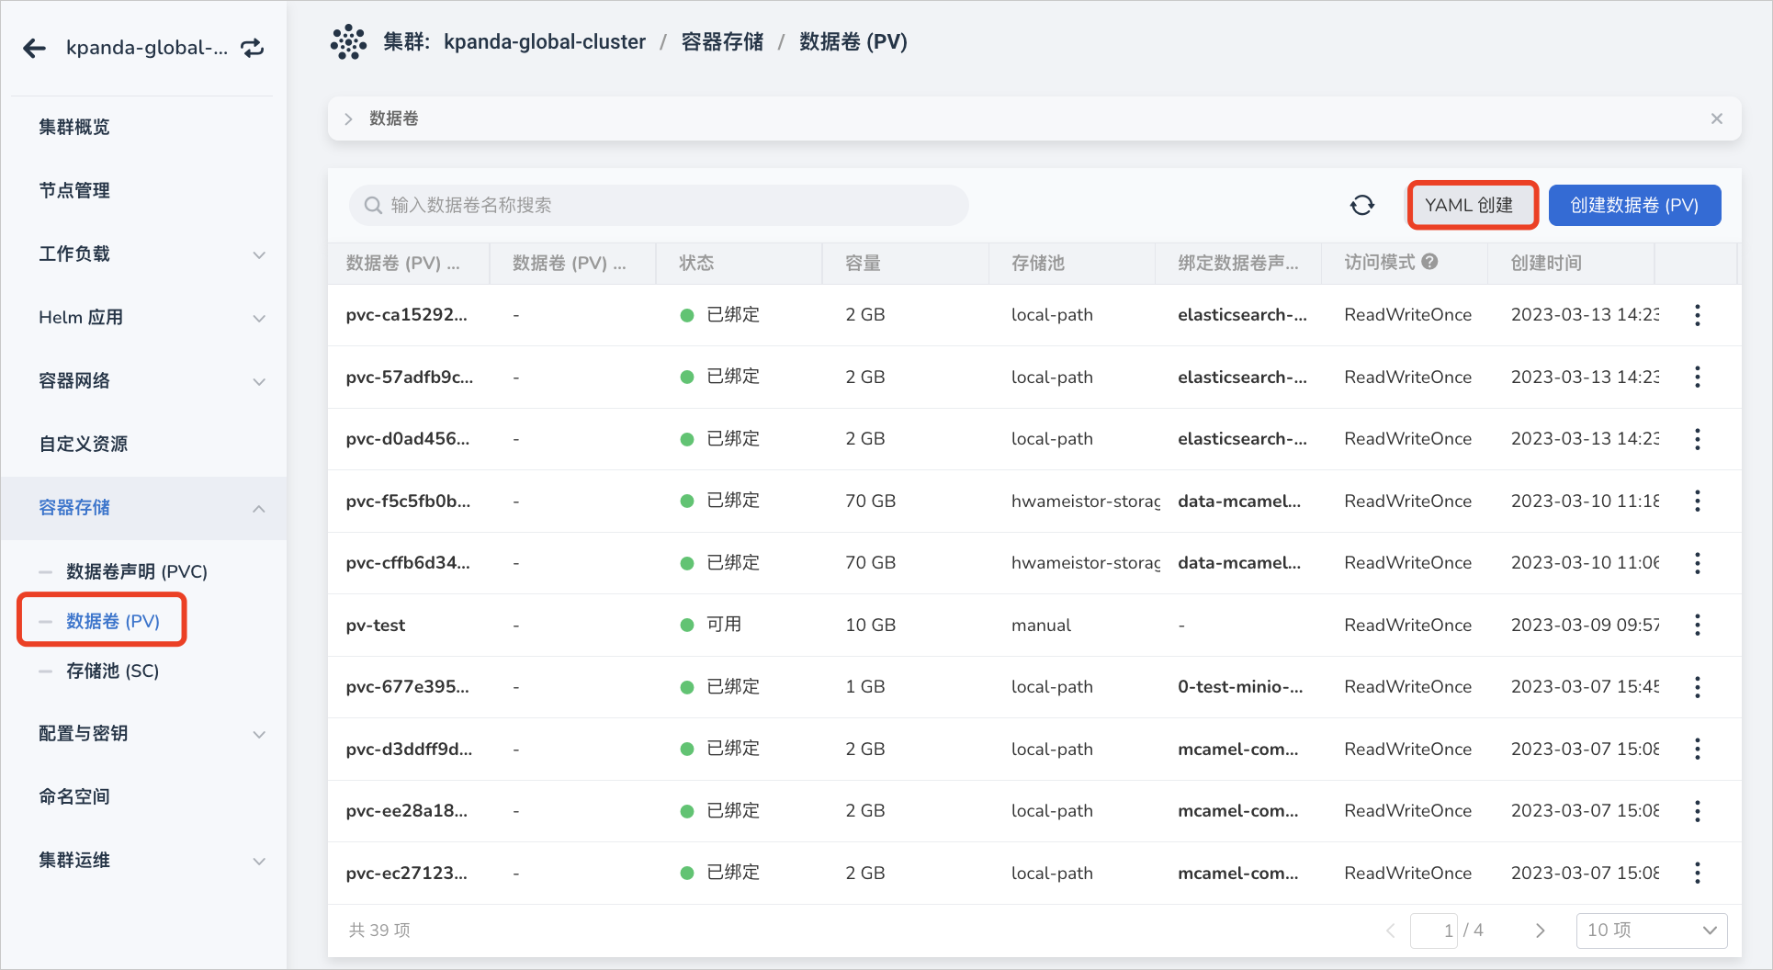
Task: Refresh the PV list with the refresh icon
Action: [1362, 205]
